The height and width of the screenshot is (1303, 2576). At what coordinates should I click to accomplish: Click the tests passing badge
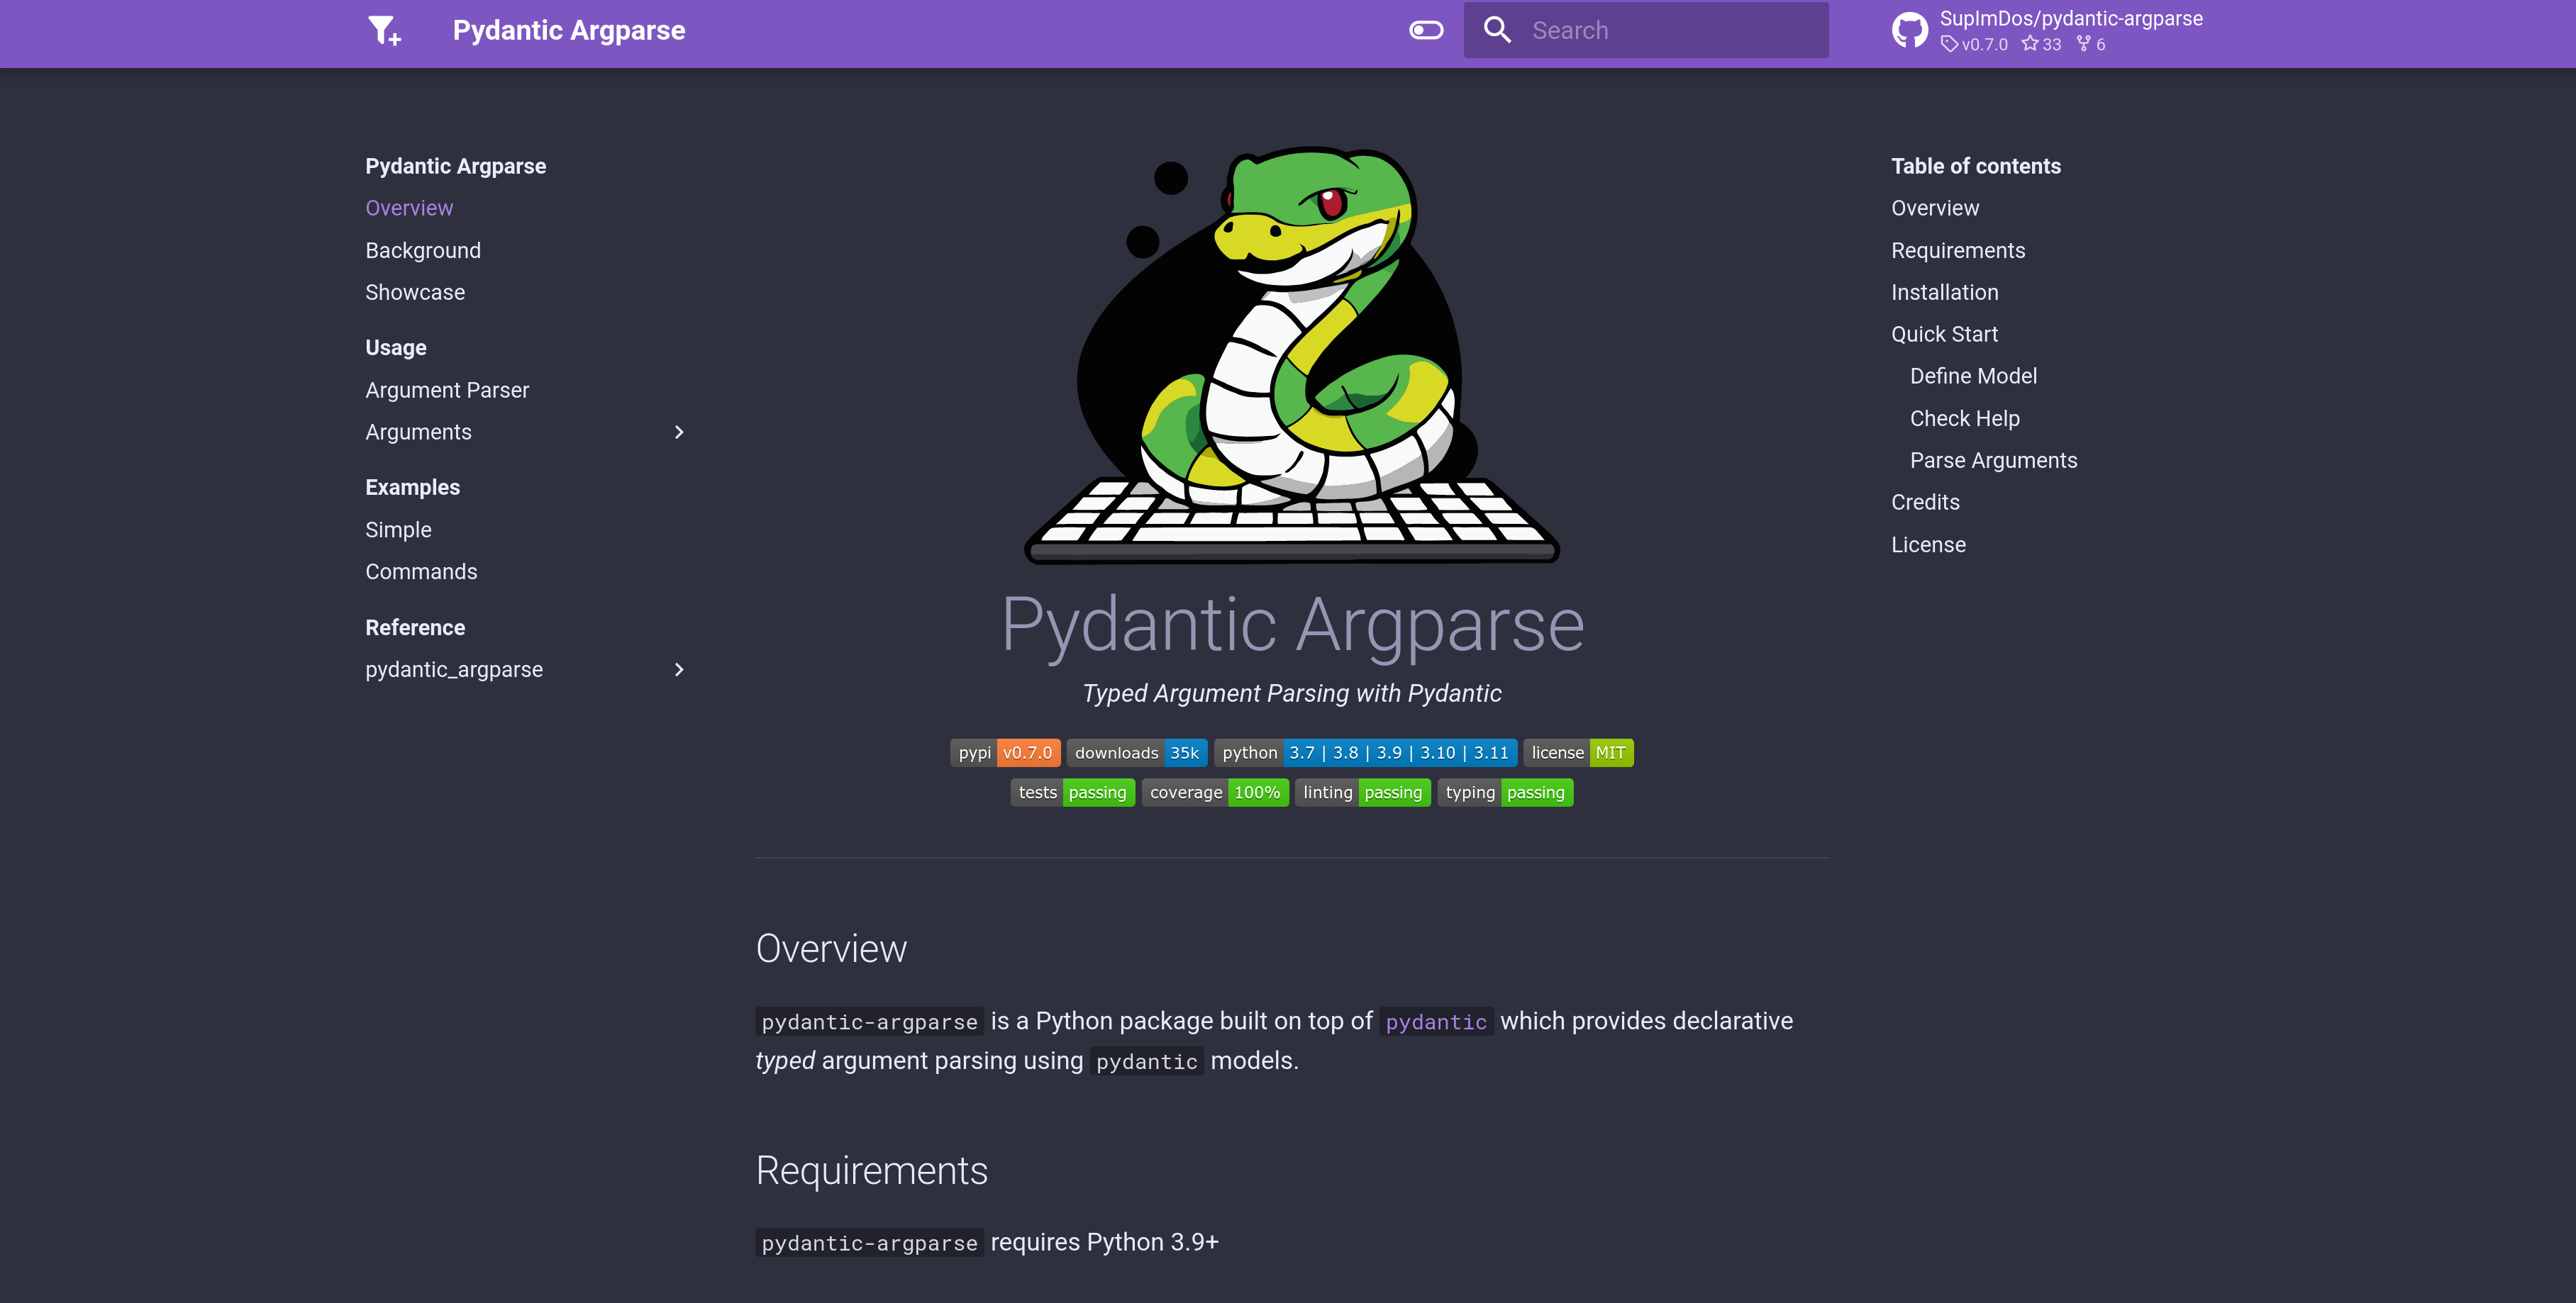click(1072, 793)
